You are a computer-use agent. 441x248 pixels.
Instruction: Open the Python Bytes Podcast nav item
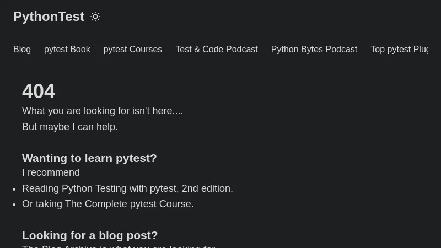[x=314, y=50]
